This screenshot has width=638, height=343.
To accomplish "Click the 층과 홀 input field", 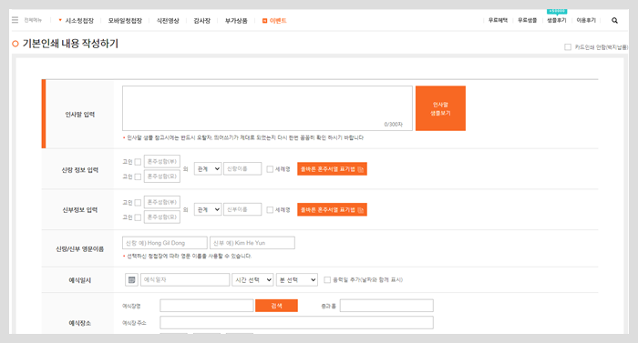I will [x=386, y=306].
